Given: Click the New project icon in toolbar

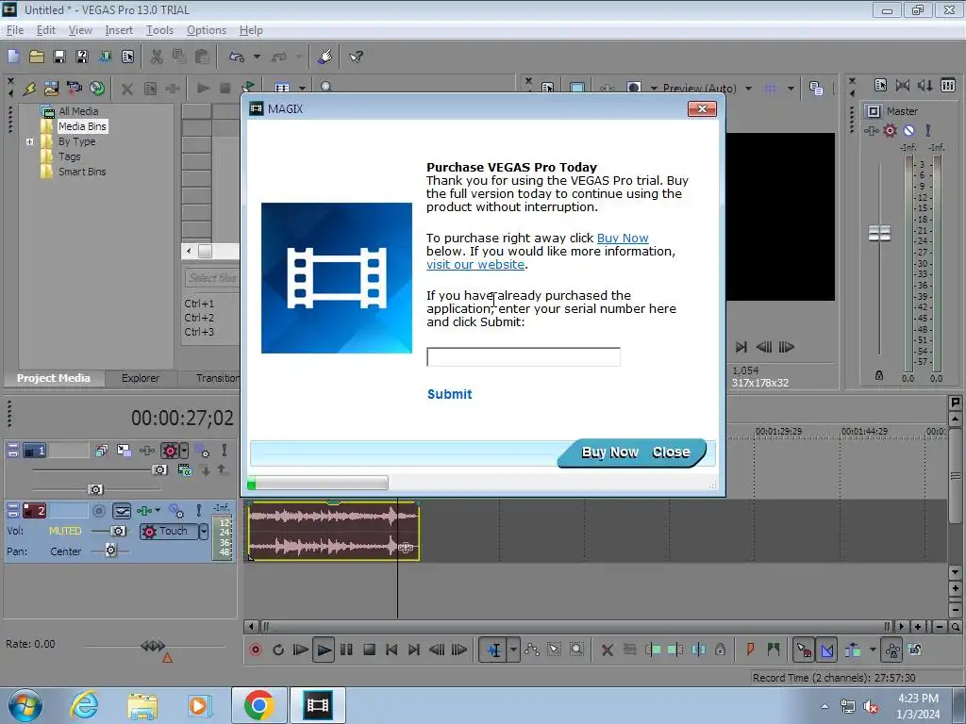Looking at the screenshot, I should click(x=13, y=57).
